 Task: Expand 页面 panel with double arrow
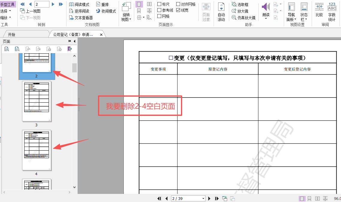[x=70, y=41]
